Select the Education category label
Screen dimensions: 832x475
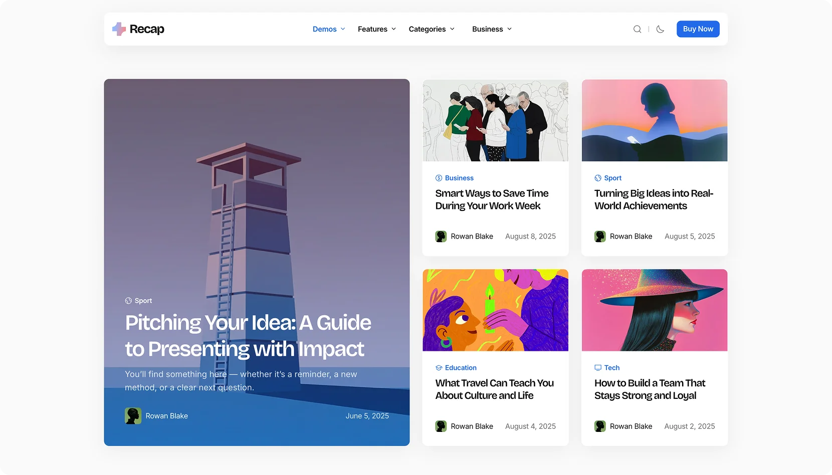(461, 368)
